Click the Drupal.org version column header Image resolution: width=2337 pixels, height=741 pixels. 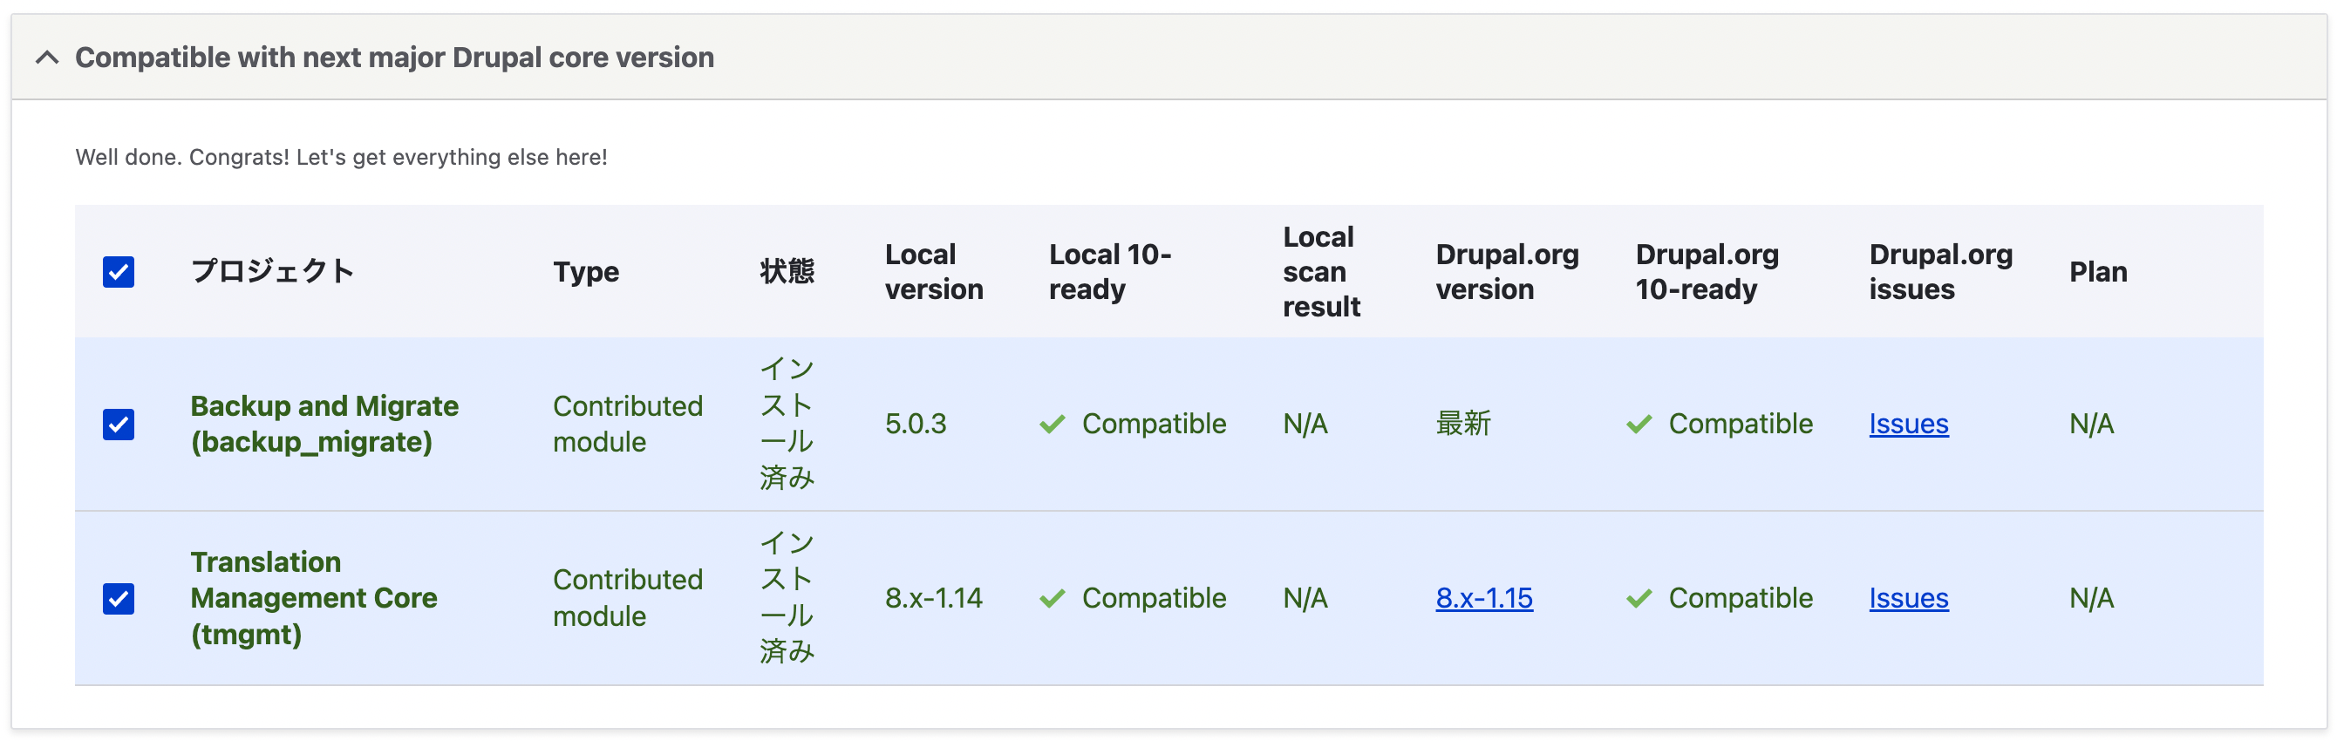tap(1507, 271)
